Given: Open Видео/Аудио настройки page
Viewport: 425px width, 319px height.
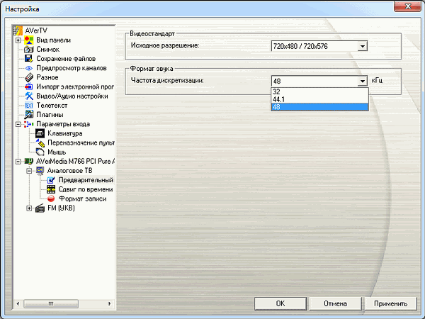Looking at the screenshot, I should (72, 96).
